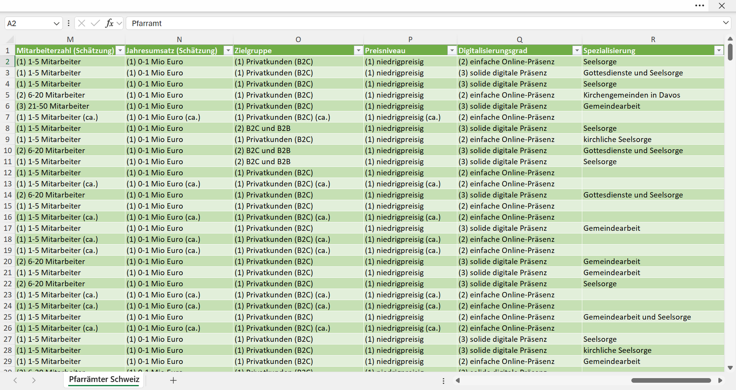
Task: Select column Q header
Action: (519, 40)
